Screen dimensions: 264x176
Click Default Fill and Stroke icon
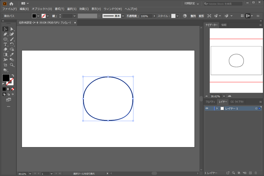pyautogui.click(x=3, y=84)
